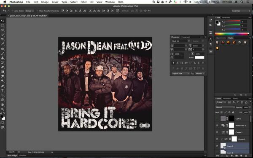Filter layers by pixel layers icon

point(229,102)
